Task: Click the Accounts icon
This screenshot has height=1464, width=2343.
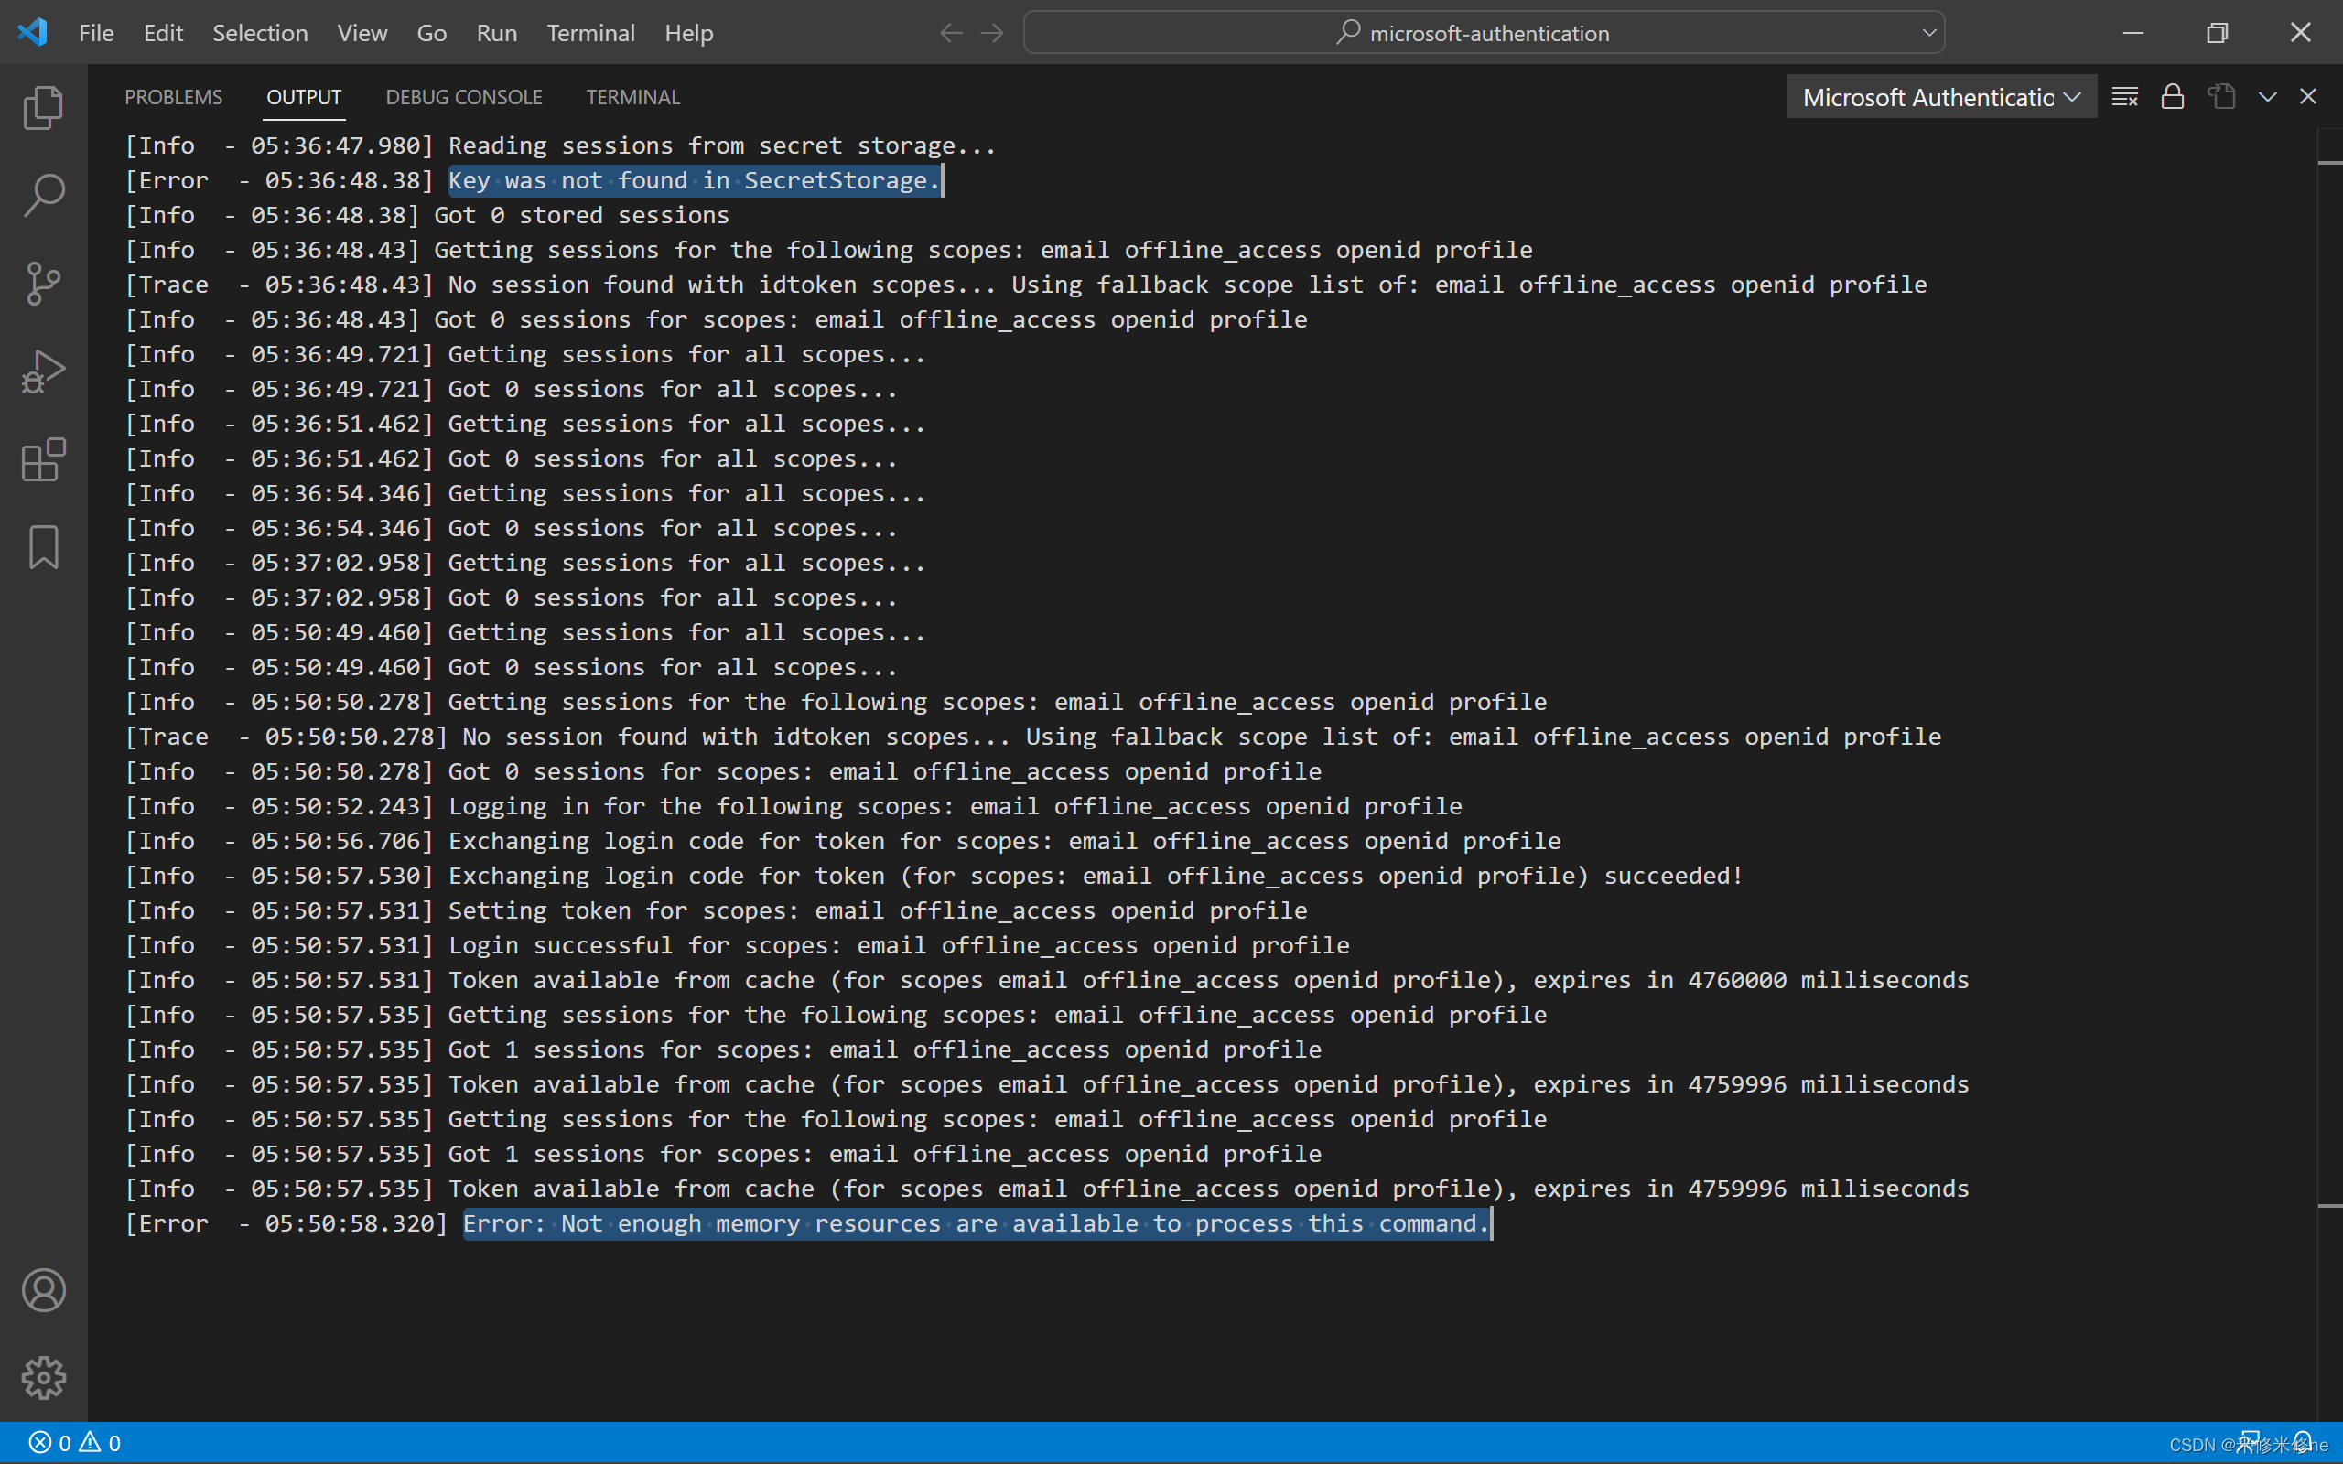Action: coord(43,1290)
